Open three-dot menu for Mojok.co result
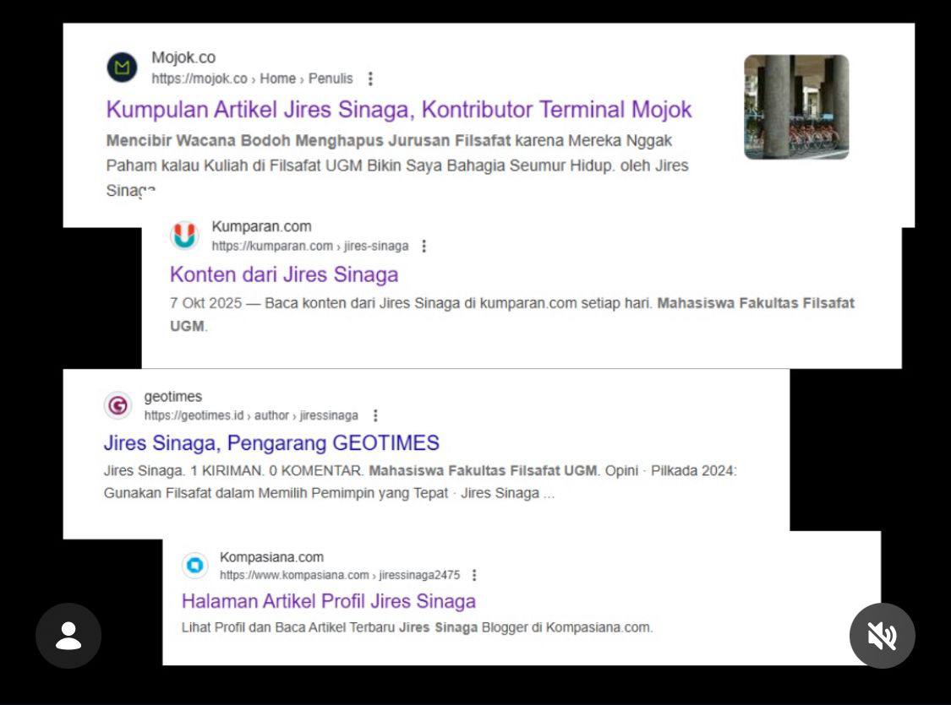This screenshot has width=951, height=705. pos(370,79)
